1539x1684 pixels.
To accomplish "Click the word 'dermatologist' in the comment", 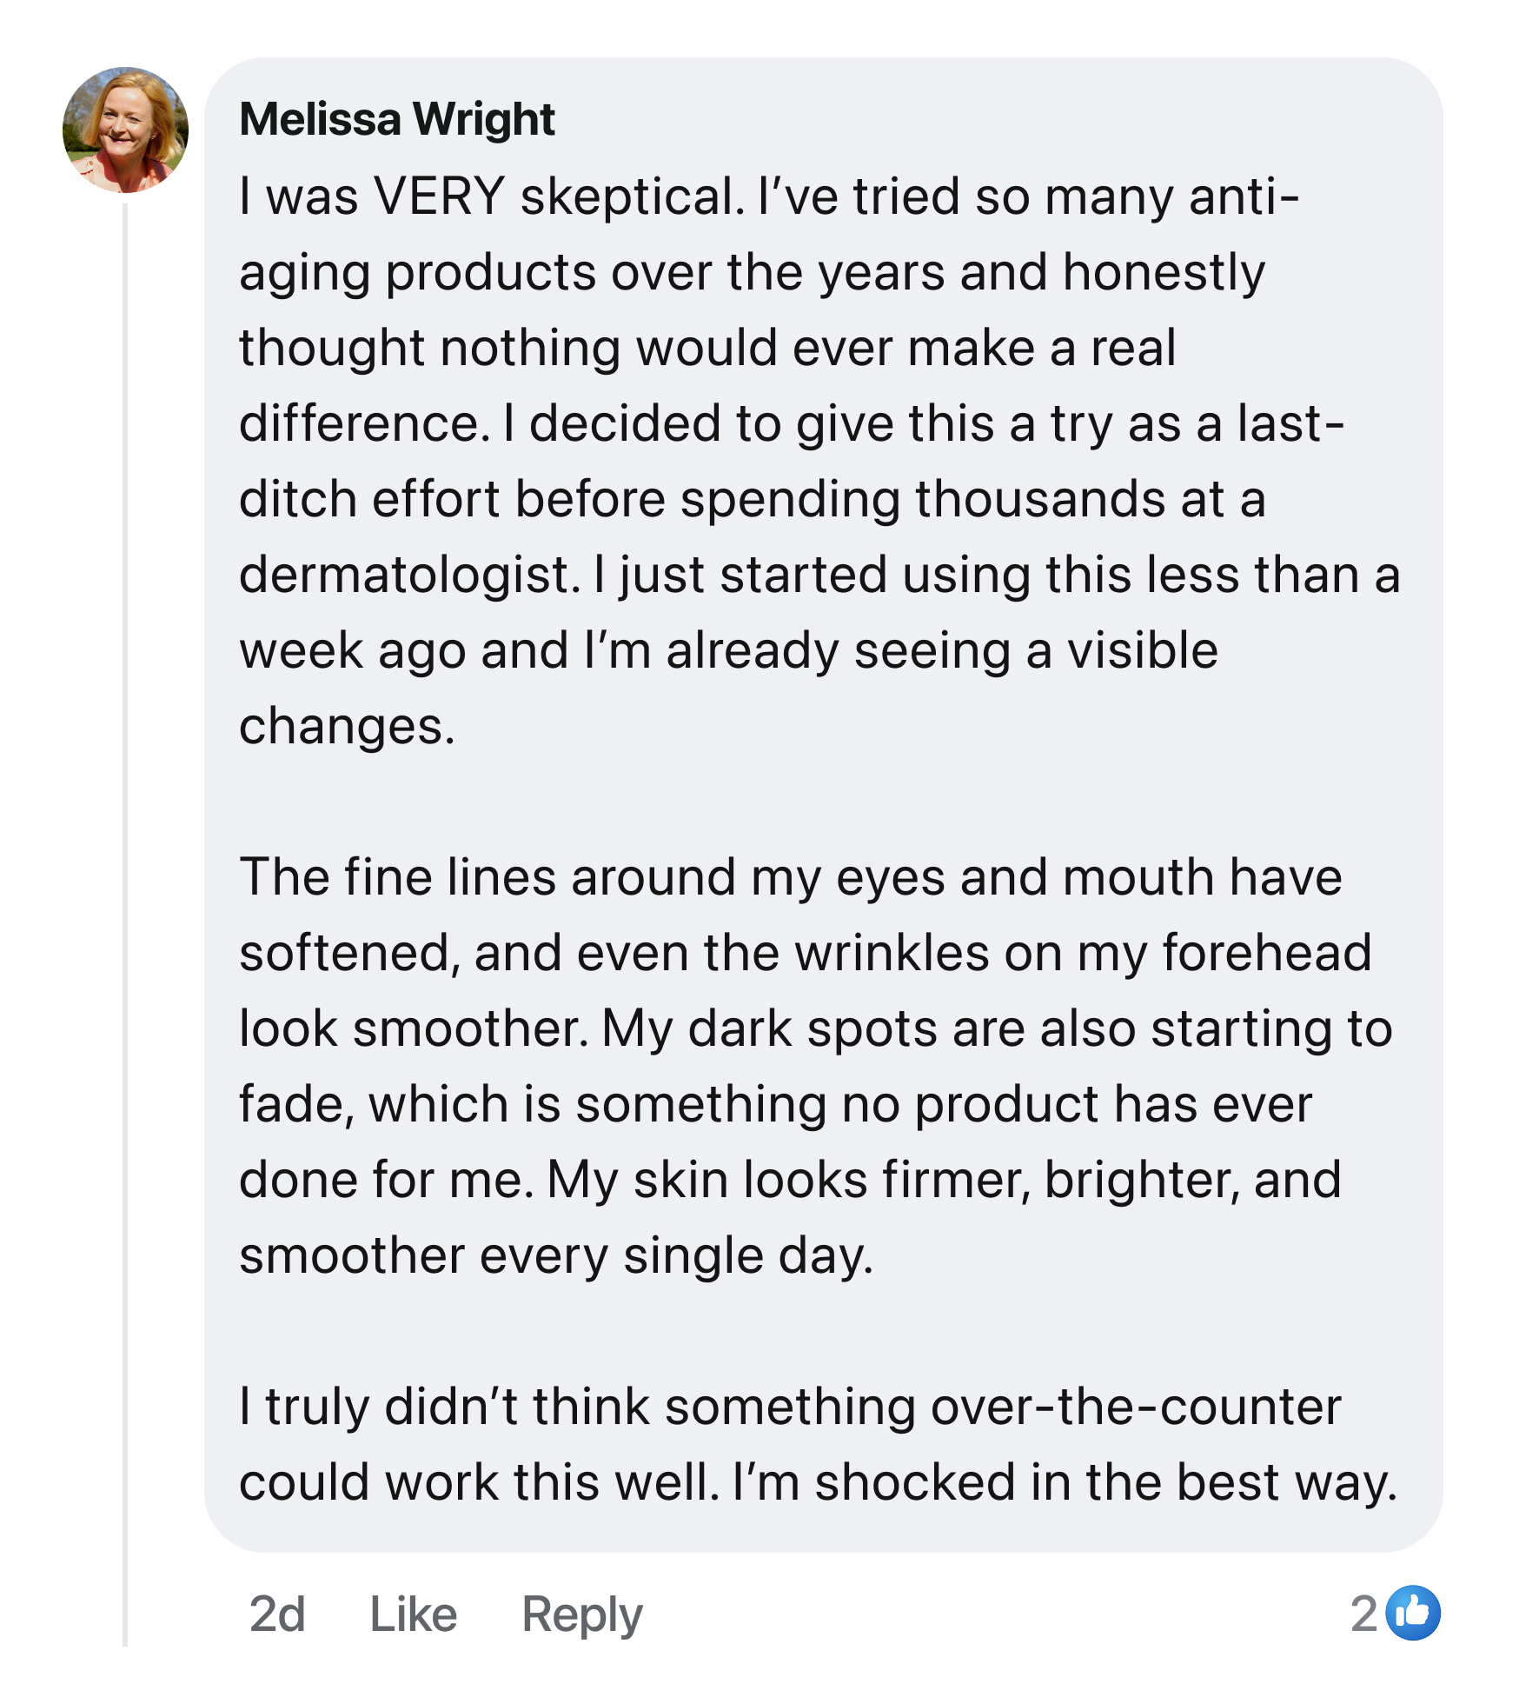I will pyautogui.click(x=405, y=576).
